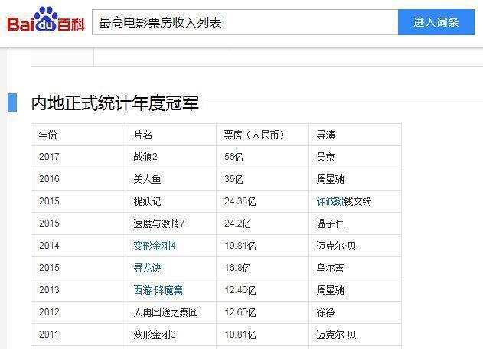
Task: Select the 2012 year cell
Action: pyautogui.click(x=79, y=312)
